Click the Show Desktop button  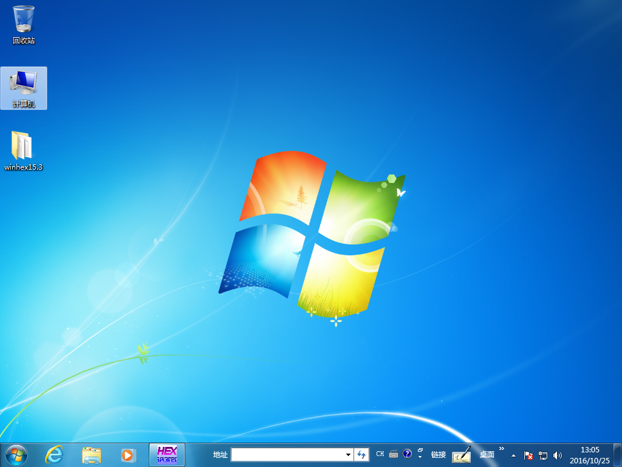click(618, 455)
